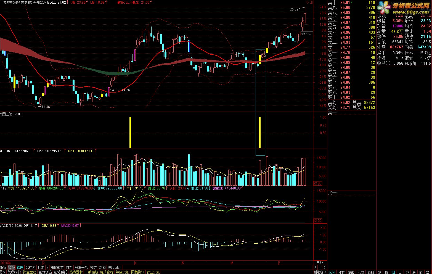The width and height of the screenshot is (432, 274).
Task: Select the 独醉 template
Action: (x=93, y=267)
